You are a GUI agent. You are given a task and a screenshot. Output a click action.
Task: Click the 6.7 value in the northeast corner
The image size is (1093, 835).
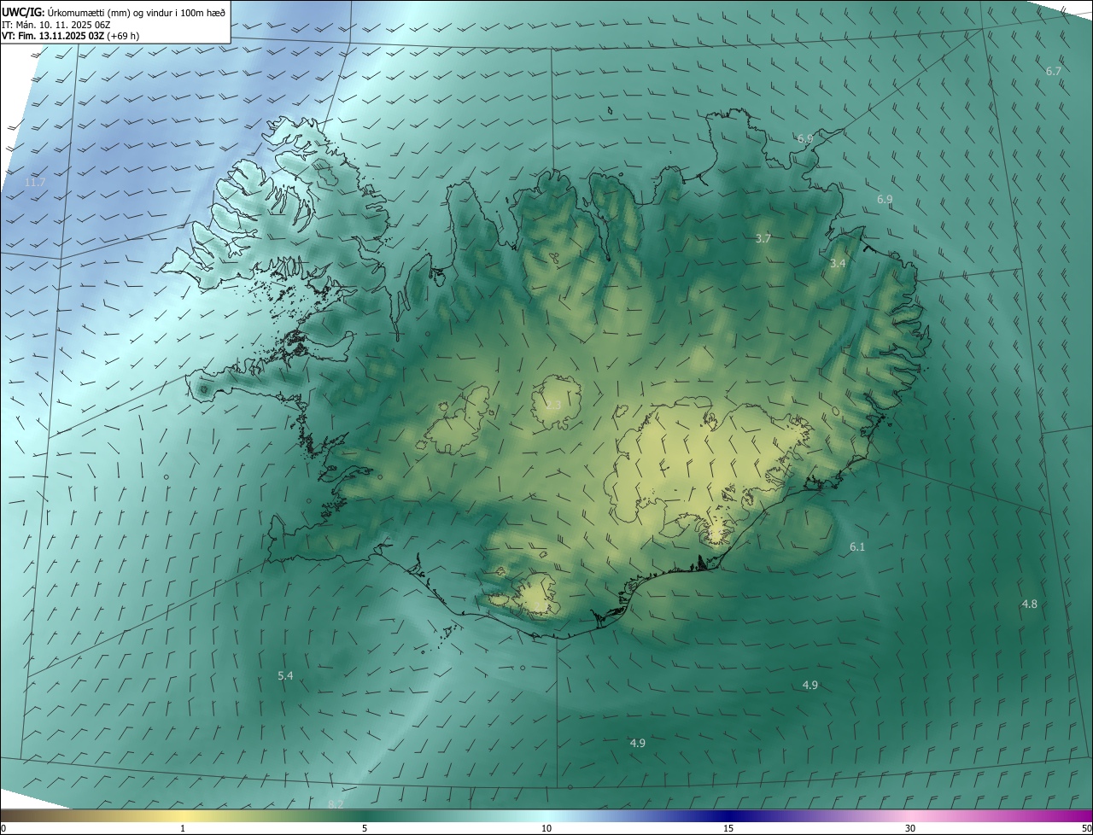[x=1053, y=71]
